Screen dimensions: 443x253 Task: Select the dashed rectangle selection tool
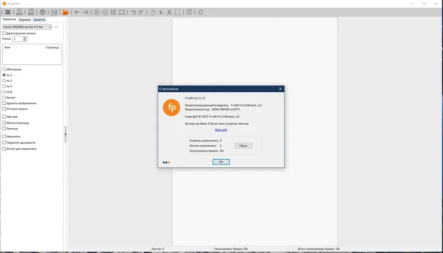(177, 12)
